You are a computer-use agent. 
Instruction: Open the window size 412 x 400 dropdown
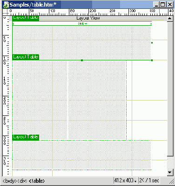[x=125, y=180]
